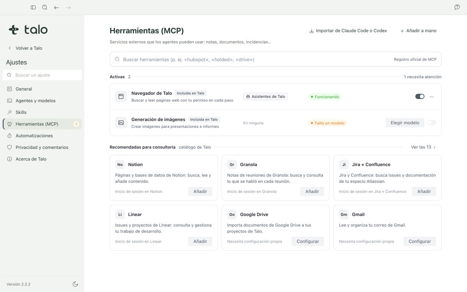The image size is (467, 292).
Task: Select Herramientas (MCP) in sidebar
Action: click(x=42, y=124)
